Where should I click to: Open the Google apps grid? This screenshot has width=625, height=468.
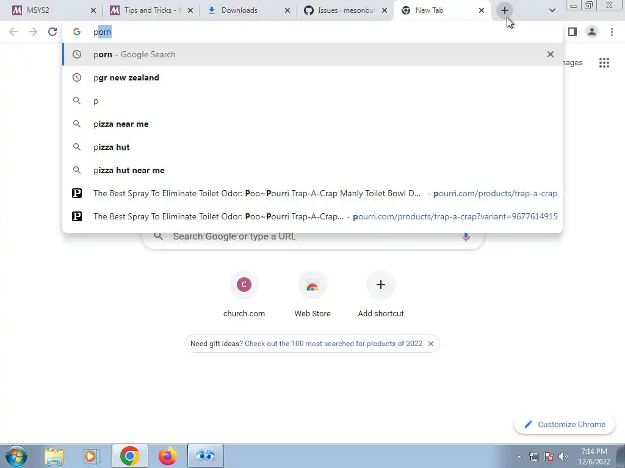click(604, 63)
